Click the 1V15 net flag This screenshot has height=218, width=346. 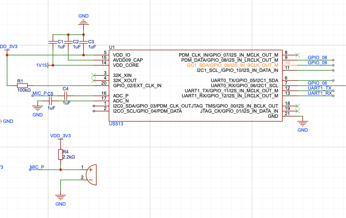[x=41, y=65]
